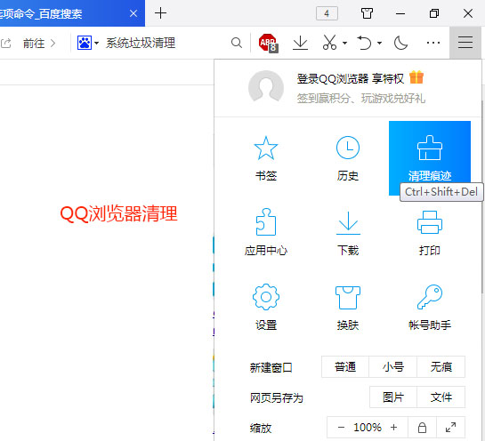Click the tab count badge showing 4
This screenshot has height=441, width=485.
click(327, 13)
